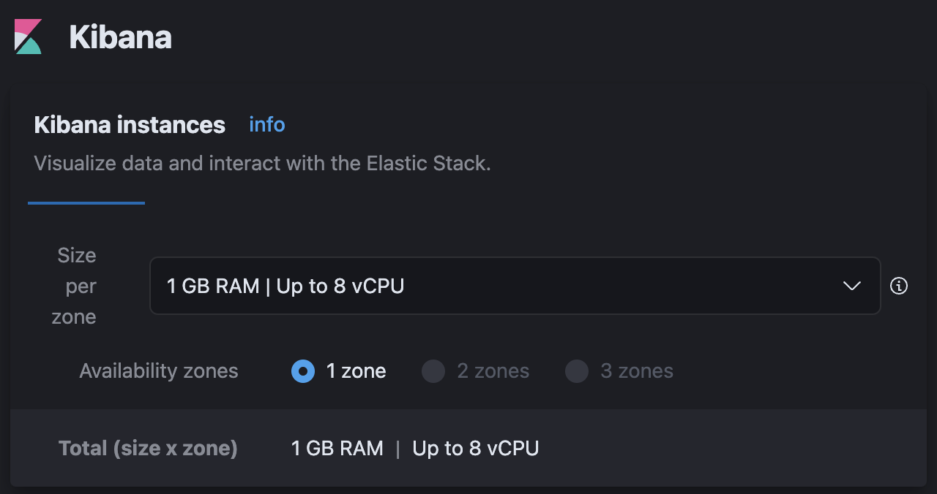Click the "Visualize data and interact" description
Screen dimensions: 937x494
click(262, 163)
